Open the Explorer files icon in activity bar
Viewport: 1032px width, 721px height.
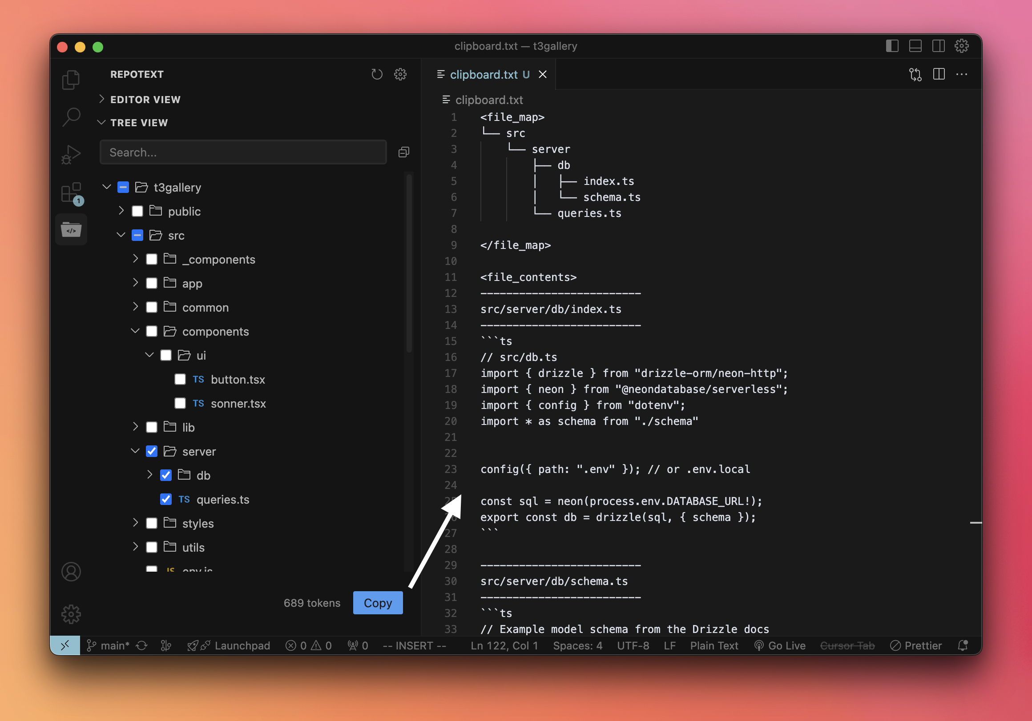[71, 80]
